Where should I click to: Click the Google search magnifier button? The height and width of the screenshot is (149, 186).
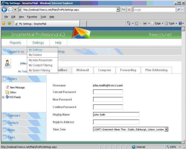179,9
